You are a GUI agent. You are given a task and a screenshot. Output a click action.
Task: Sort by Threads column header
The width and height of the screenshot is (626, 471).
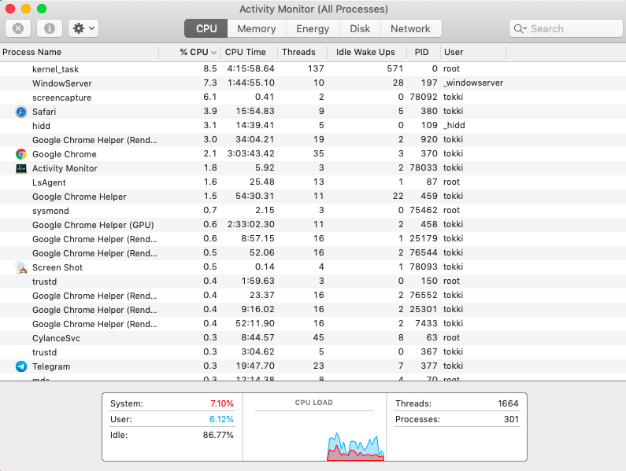tap(302, 52)
